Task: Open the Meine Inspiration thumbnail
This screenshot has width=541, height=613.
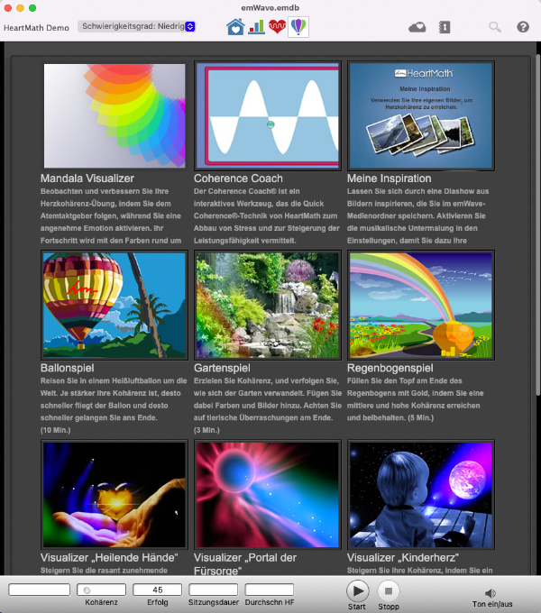Action: pos(421,115)
